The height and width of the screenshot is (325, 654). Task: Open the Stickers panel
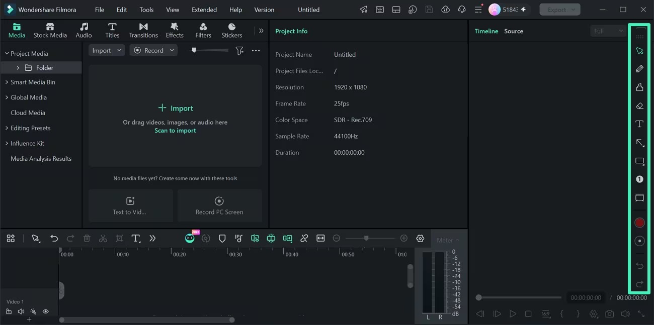[232, 31]
